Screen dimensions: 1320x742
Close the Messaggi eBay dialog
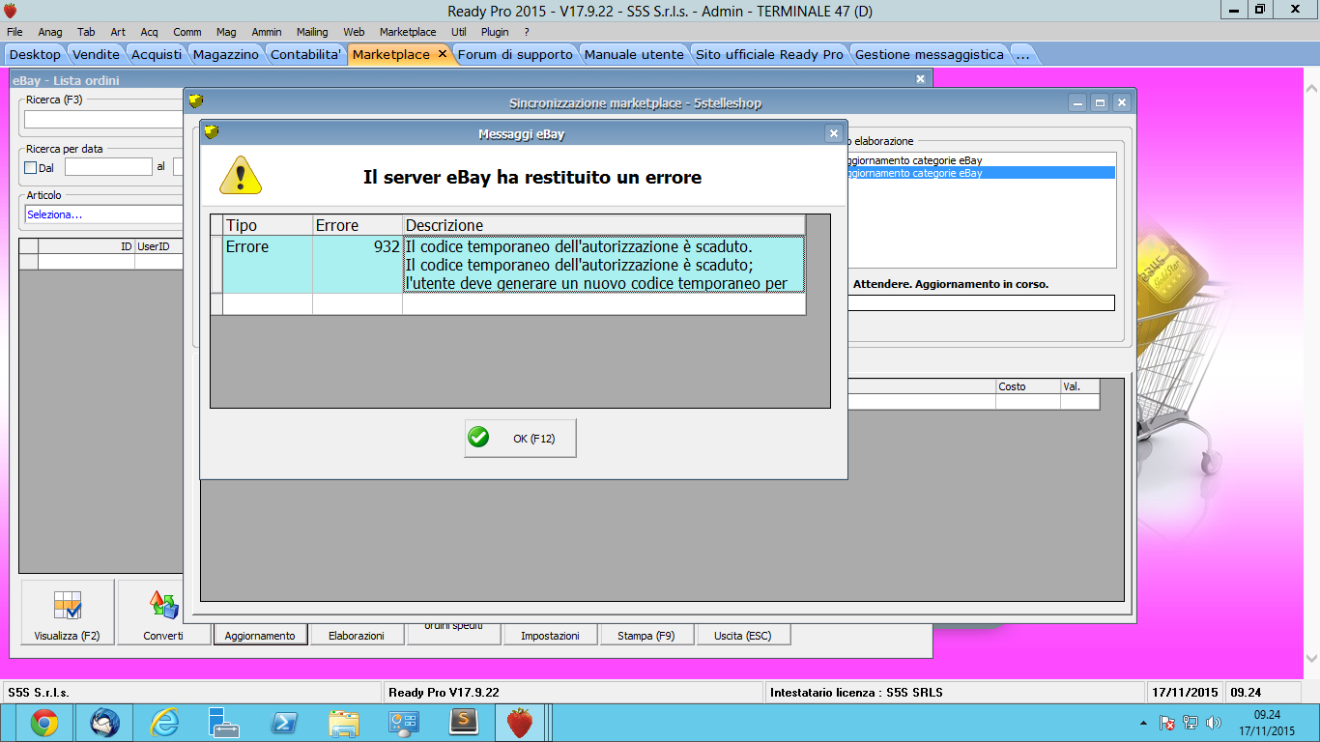coord(833,133)
